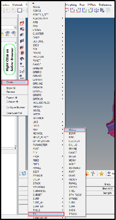
Task: Toggle the eye icon marked plus-minus
Action: pos(8,33)
